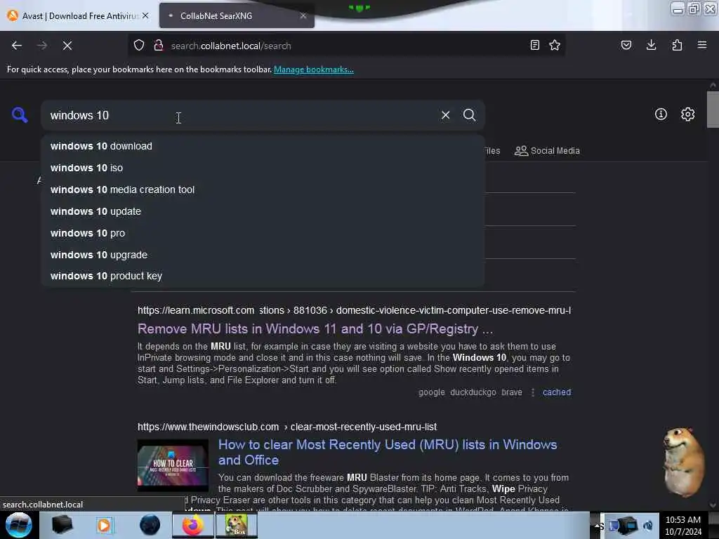Click the padlock site security icon
The height and width of the screenshot is (539, 719).
(159, 46)
